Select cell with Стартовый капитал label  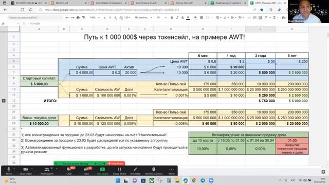click(39, 78)
